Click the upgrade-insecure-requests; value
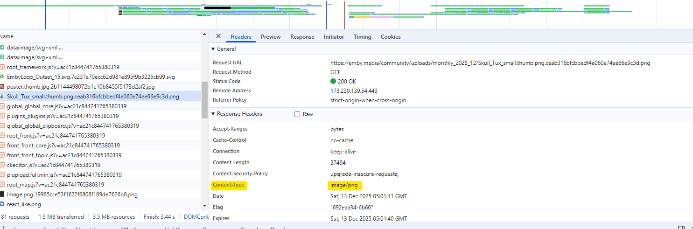The width and height of the screenshot is (693, 229). pos(364,174)
